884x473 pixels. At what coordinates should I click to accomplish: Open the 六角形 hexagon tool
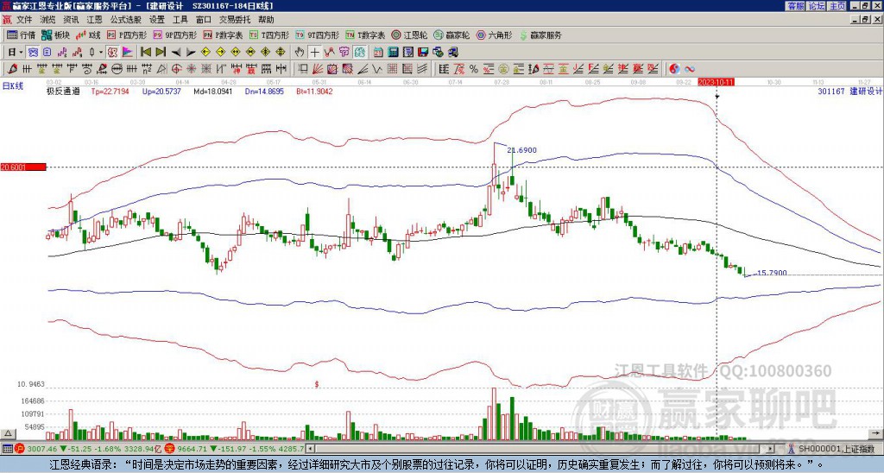coord(495,35)
